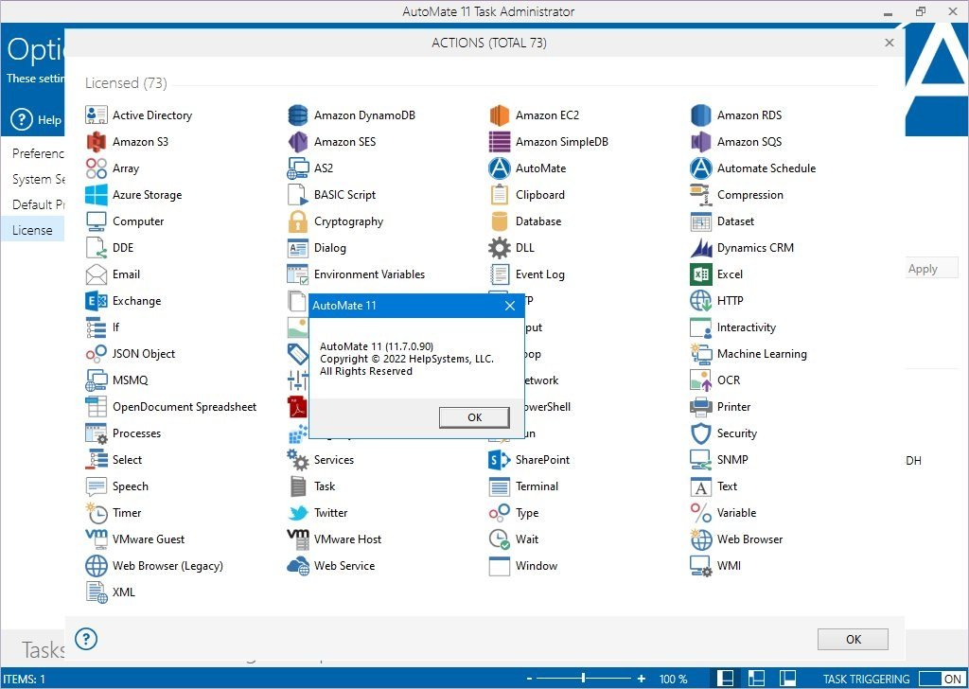969x689 pixels.
Task: Click the SNMP action label
Action: click(732, 460)
